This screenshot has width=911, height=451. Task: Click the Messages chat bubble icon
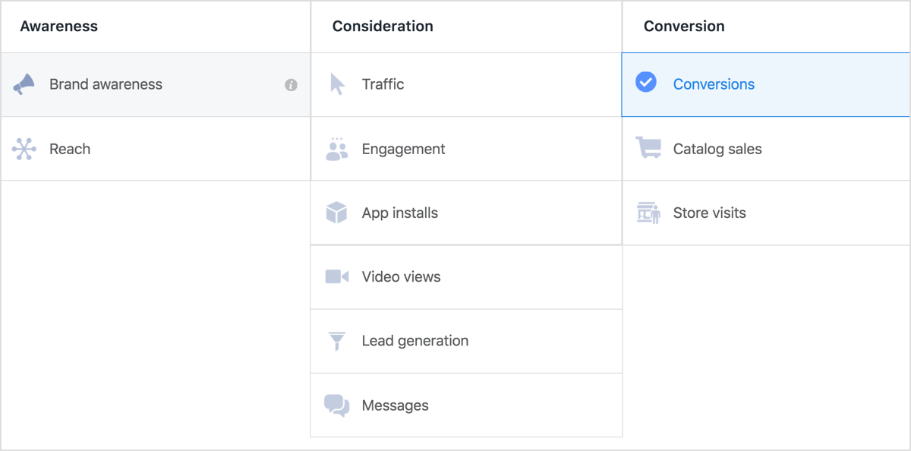pos(337,405)
